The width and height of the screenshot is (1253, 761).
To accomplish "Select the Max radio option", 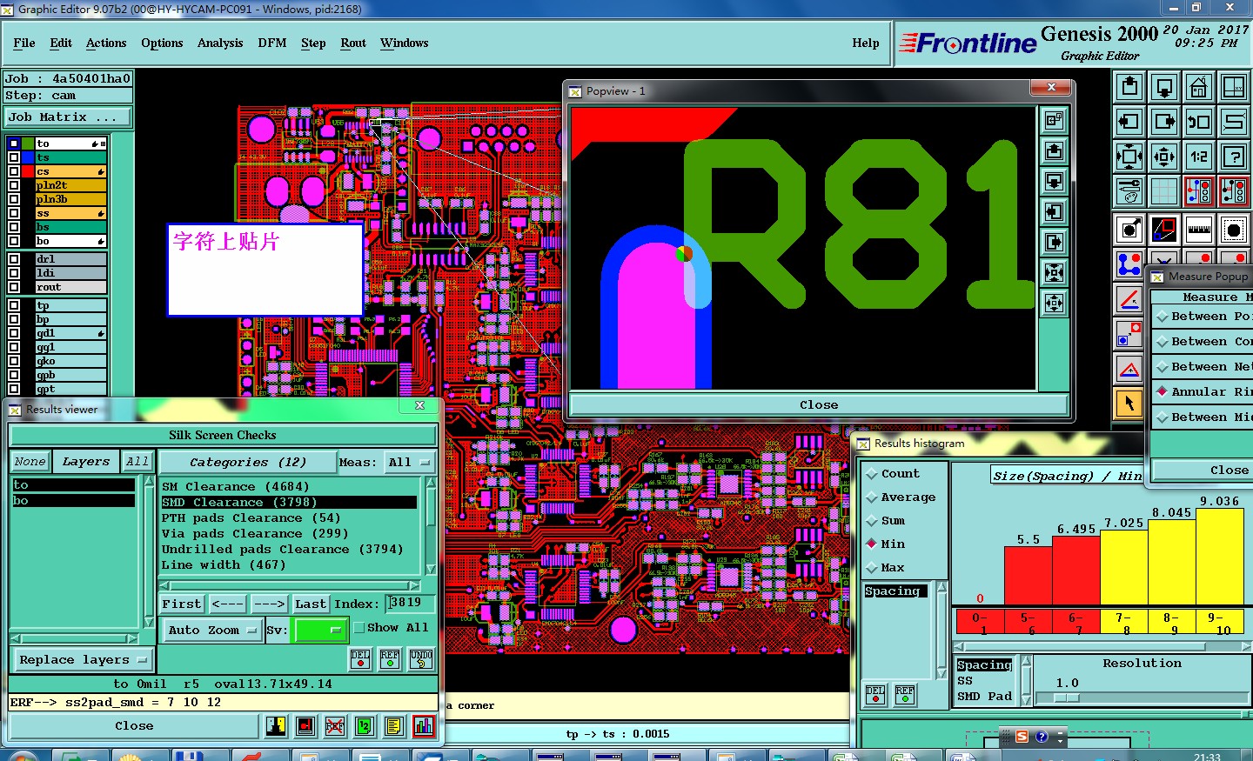I will click(x=872, y=568).
